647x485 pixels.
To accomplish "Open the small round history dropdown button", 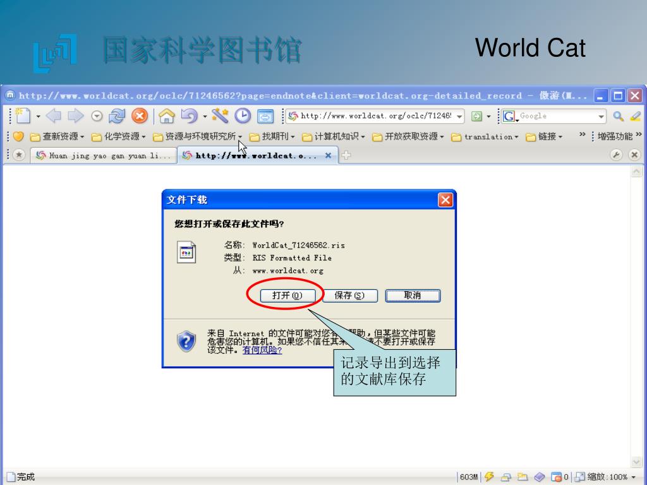I will coord(97,116).
